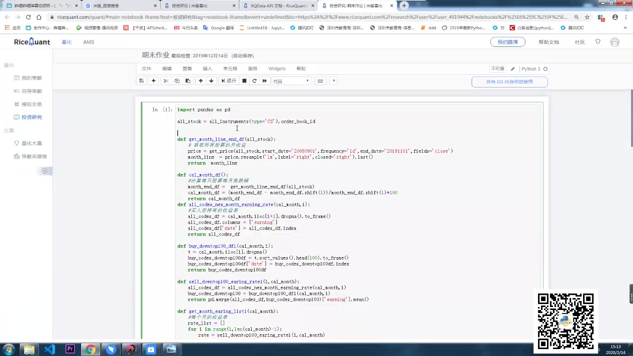Switch to the 量化 header tab
Image resolution: width=633 pixels, height=356 pixels.
66,42
